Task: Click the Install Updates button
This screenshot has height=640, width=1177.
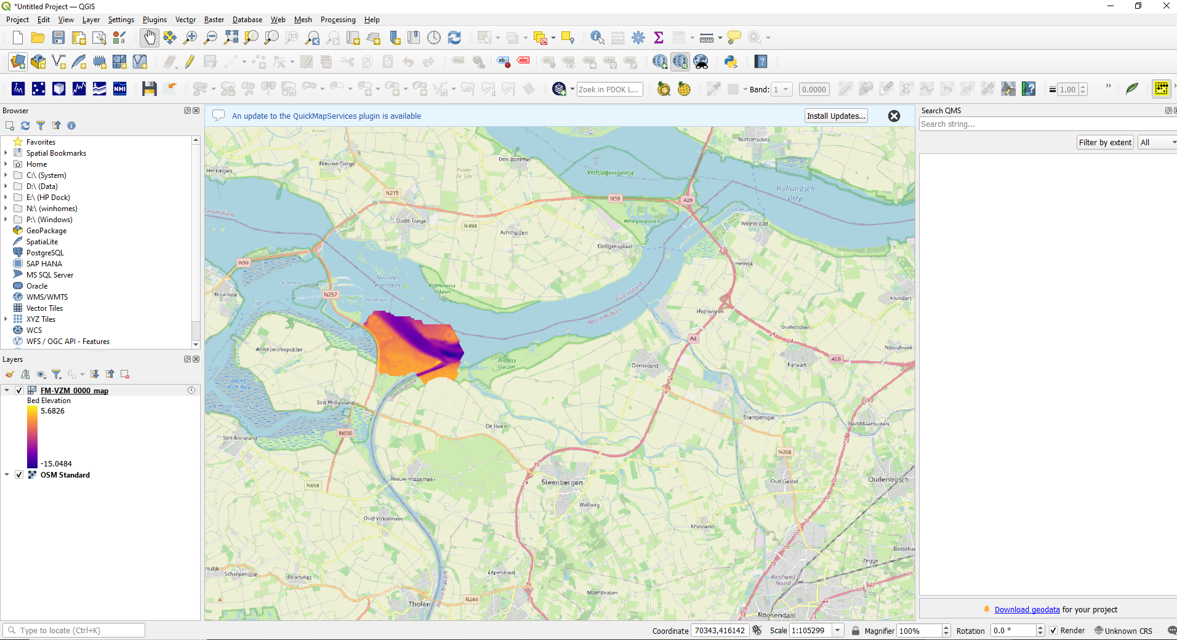Action: [x=836, y=116]
